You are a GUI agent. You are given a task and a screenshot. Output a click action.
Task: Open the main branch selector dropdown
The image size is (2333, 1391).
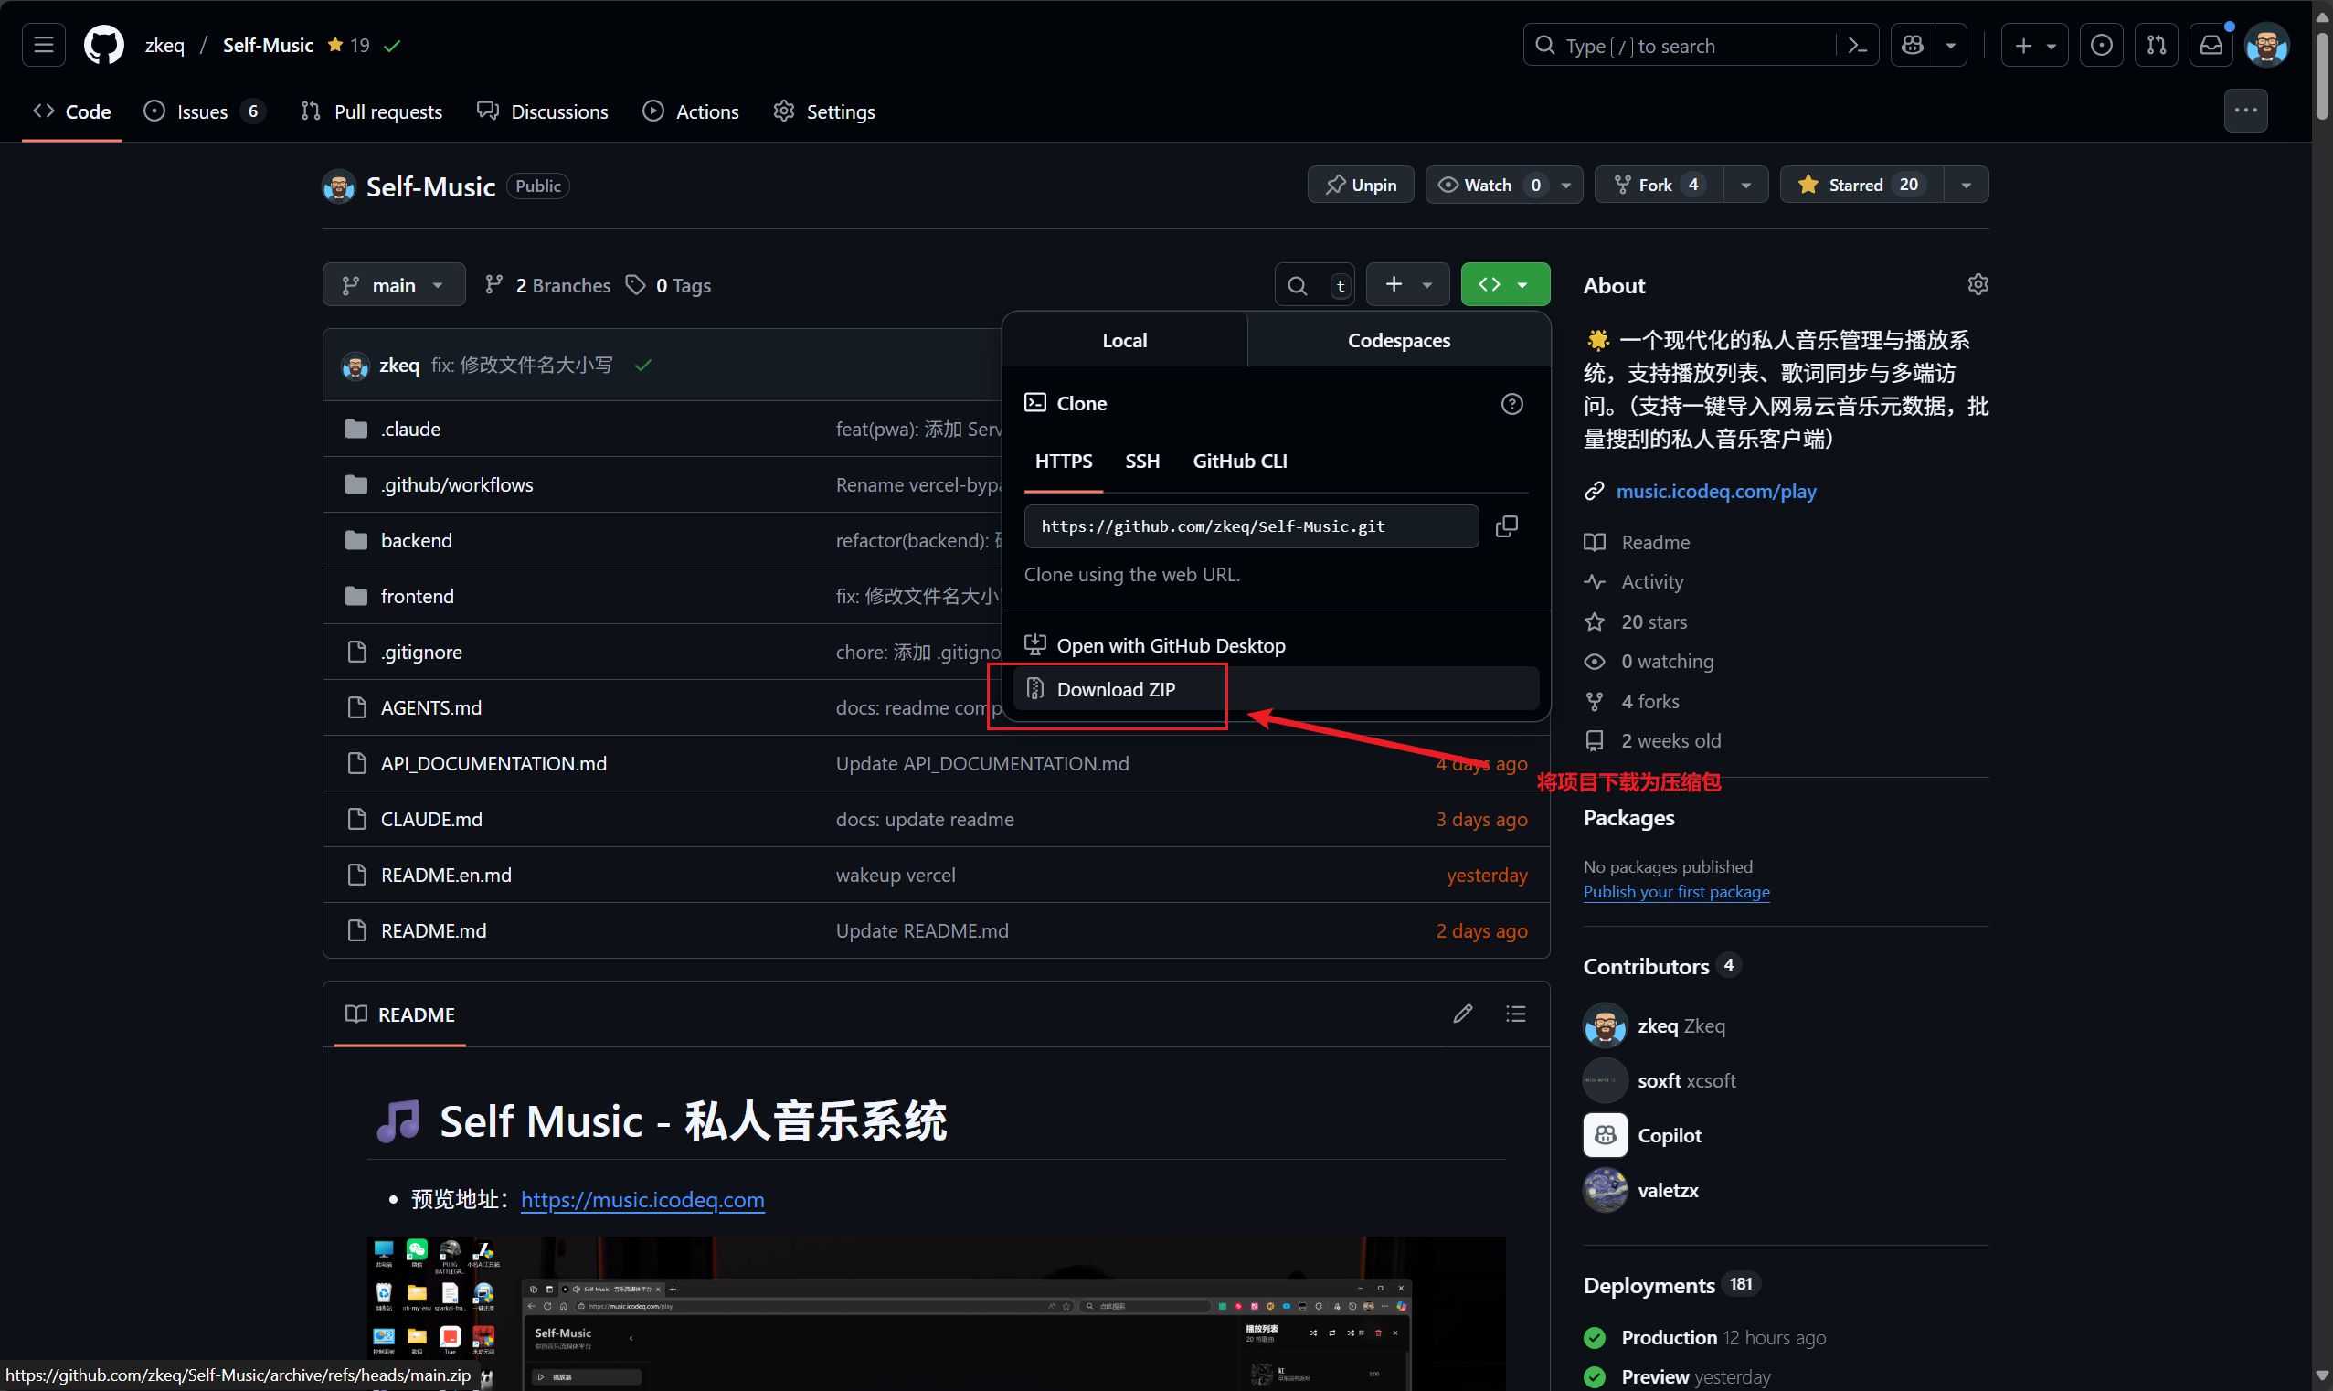[394, 285]
